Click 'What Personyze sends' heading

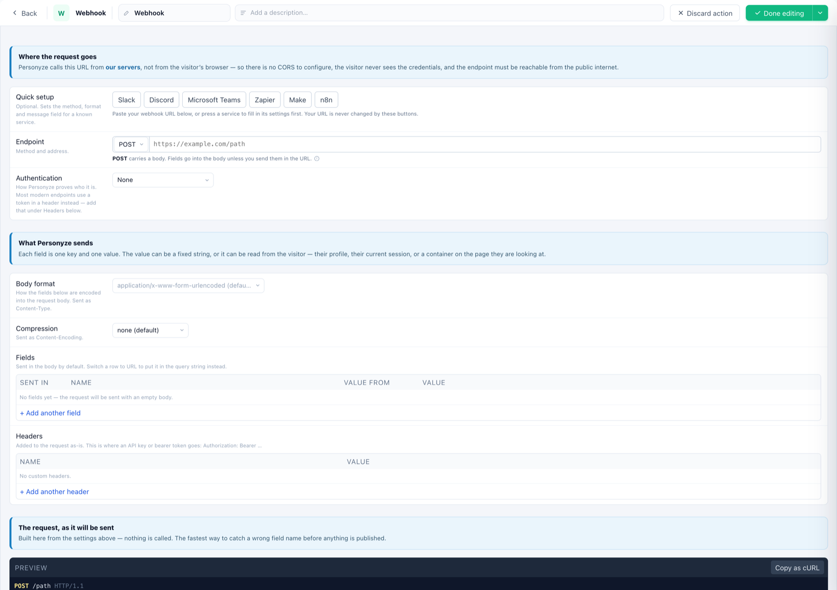(56, 243)
